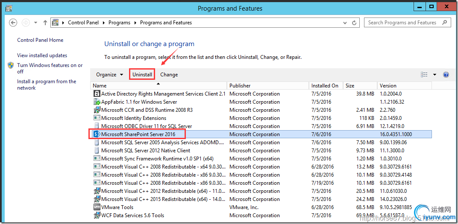Click the VMware Tools program icon
The width and height of the screenshot is (458, 224).
97,207
